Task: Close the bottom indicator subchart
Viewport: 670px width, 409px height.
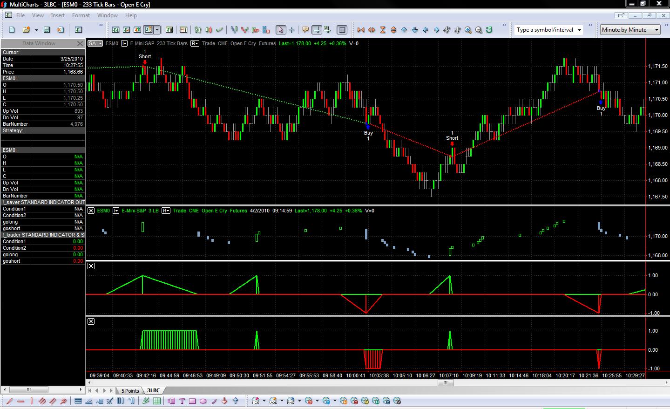Action: tap(91, 321)
